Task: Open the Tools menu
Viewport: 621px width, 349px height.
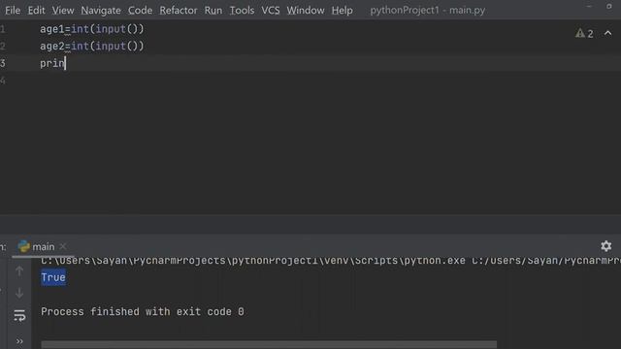Action: (x=242, y=10)
